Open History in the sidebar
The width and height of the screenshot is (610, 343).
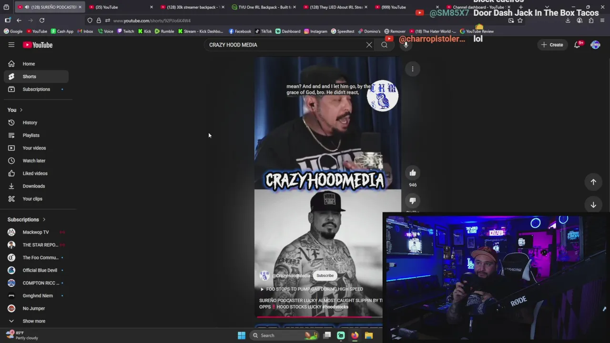tap(36, 122)
